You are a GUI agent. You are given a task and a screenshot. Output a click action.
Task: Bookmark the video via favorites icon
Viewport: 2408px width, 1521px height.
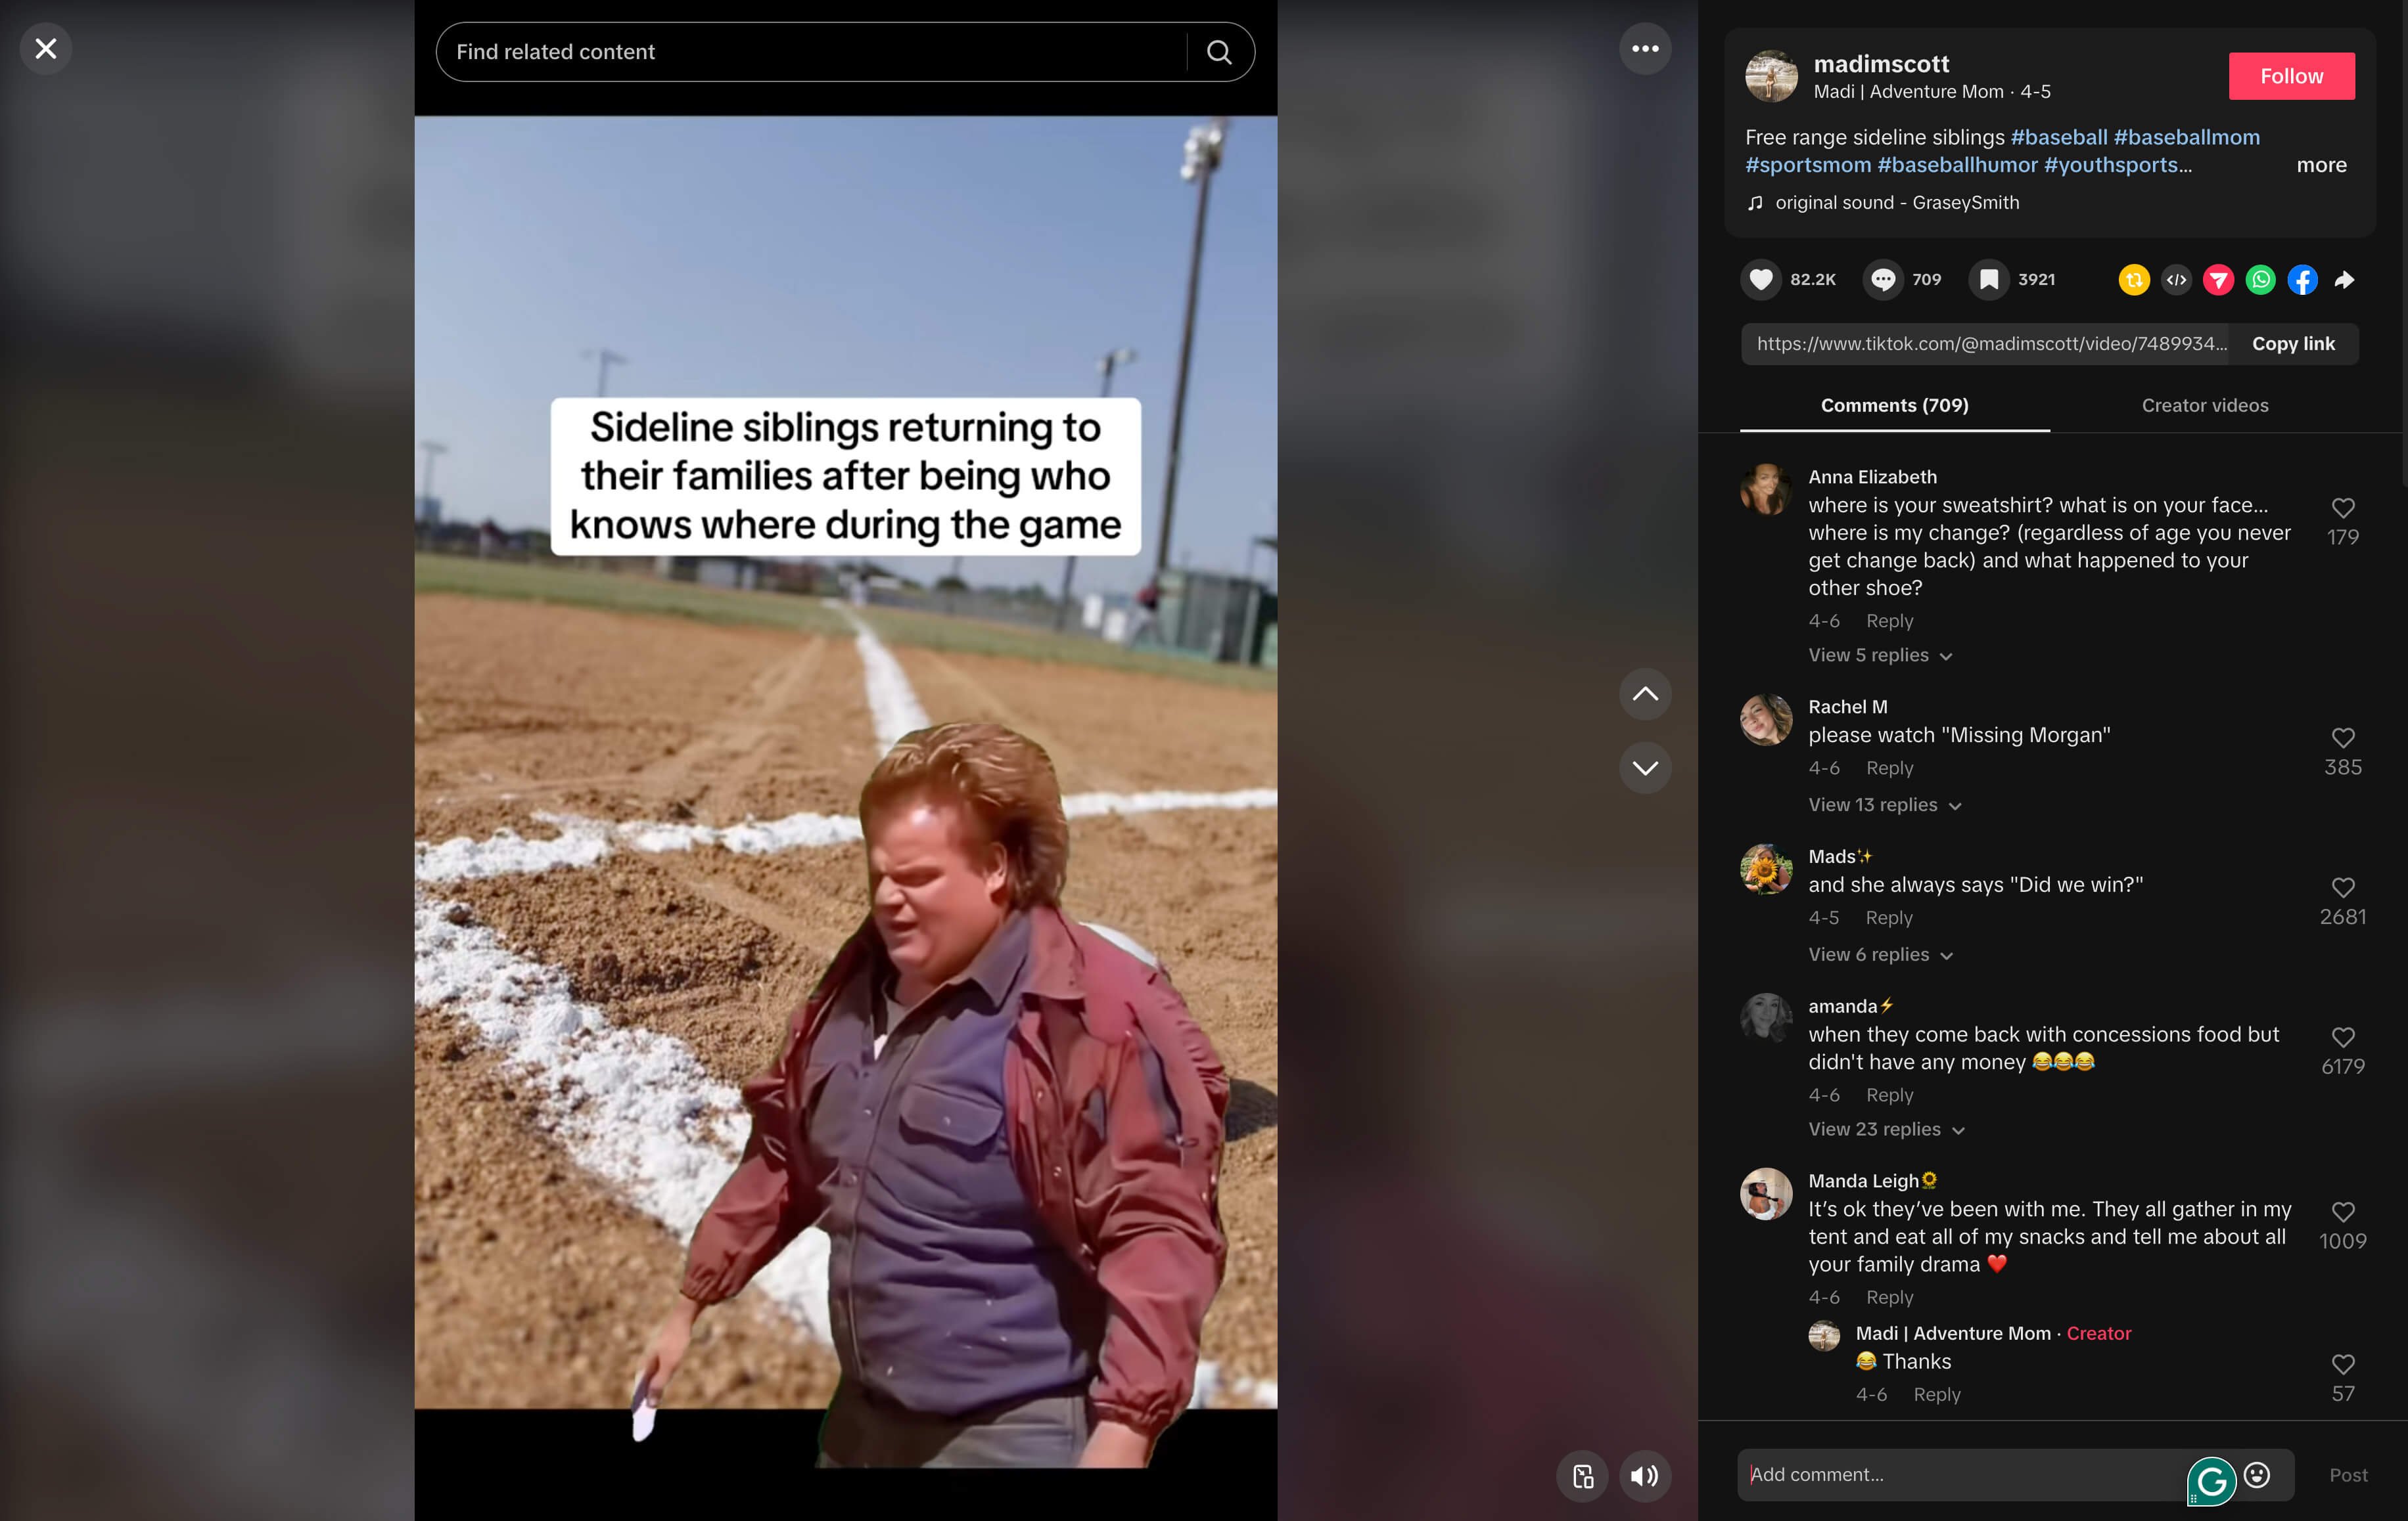tap(1989, 280)
